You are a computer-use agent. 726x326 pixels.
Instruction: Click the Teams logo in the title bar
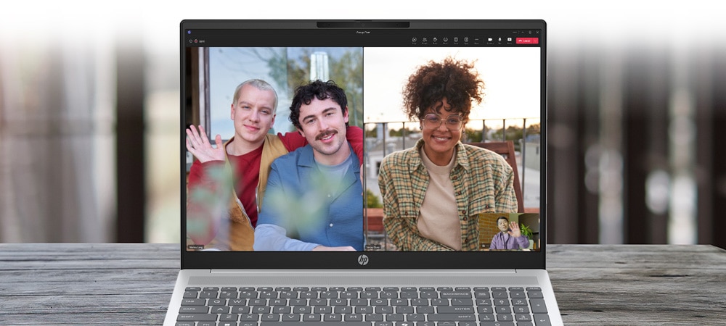(189, 32)
